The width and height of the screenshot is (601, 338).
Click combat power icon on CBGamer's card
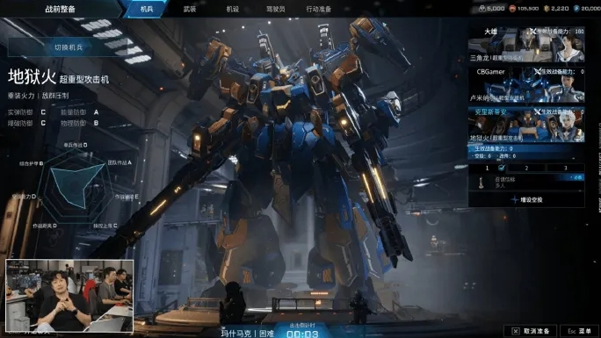[538, 72]
